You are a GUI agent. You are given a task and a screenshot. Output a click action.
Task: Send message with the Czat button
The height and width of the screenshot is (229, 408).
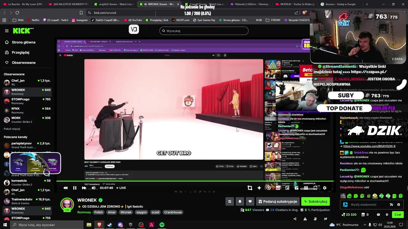398,215
